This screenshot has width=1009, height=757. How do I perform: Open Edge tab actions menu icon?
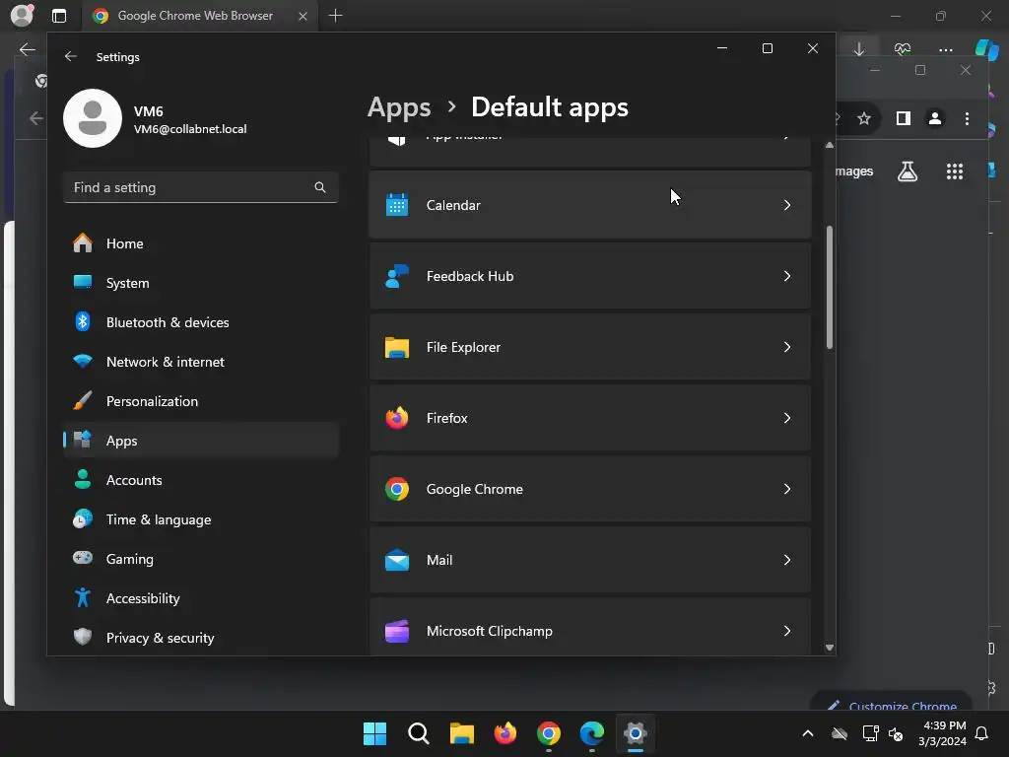click(x=59, y=16)
